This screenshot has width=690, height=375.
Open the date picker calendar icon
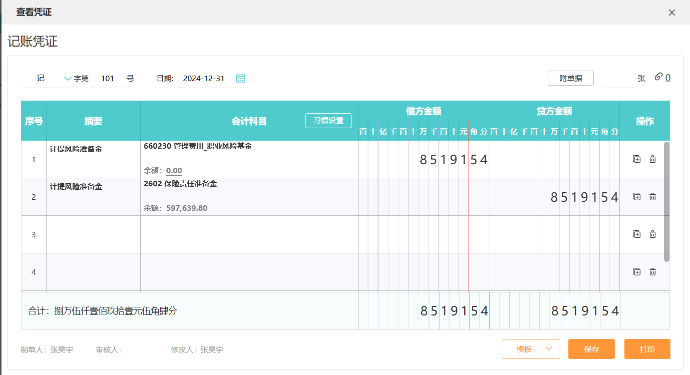pos(241,78)
